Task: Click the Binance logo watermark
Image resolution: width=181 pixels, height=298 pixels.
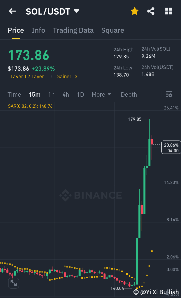Action: point(90,195)
